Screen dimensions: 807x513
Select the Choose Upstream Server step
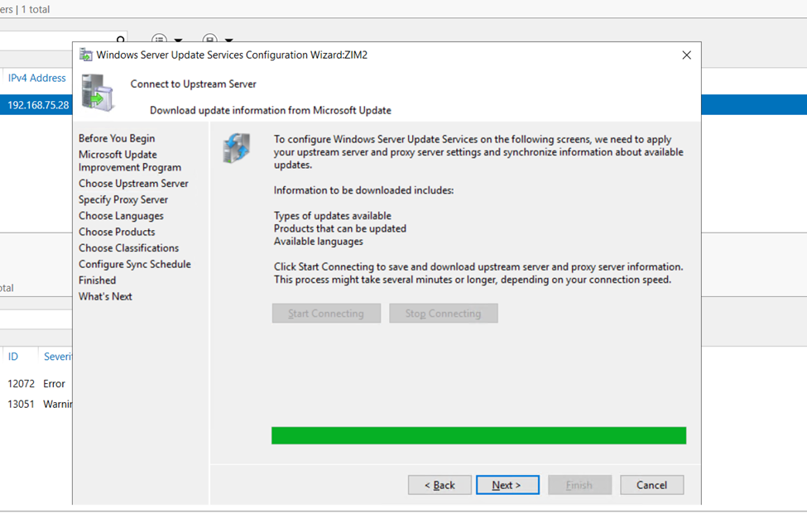(x=133, y=184)
